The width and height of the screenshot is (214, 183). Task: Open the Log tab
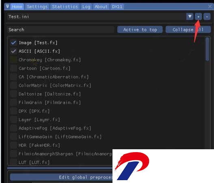tap(86, 7)
